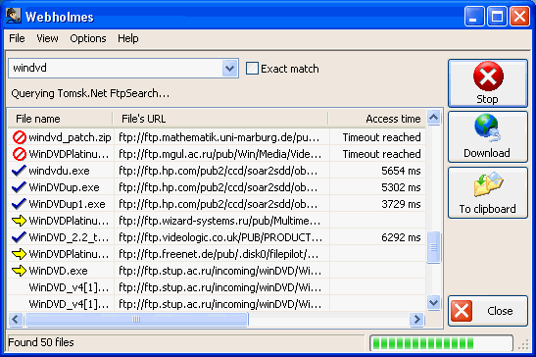Click the horizontal scrollbar thumb
This screenshot has width=536, height=357.
(x=136, y=320)
